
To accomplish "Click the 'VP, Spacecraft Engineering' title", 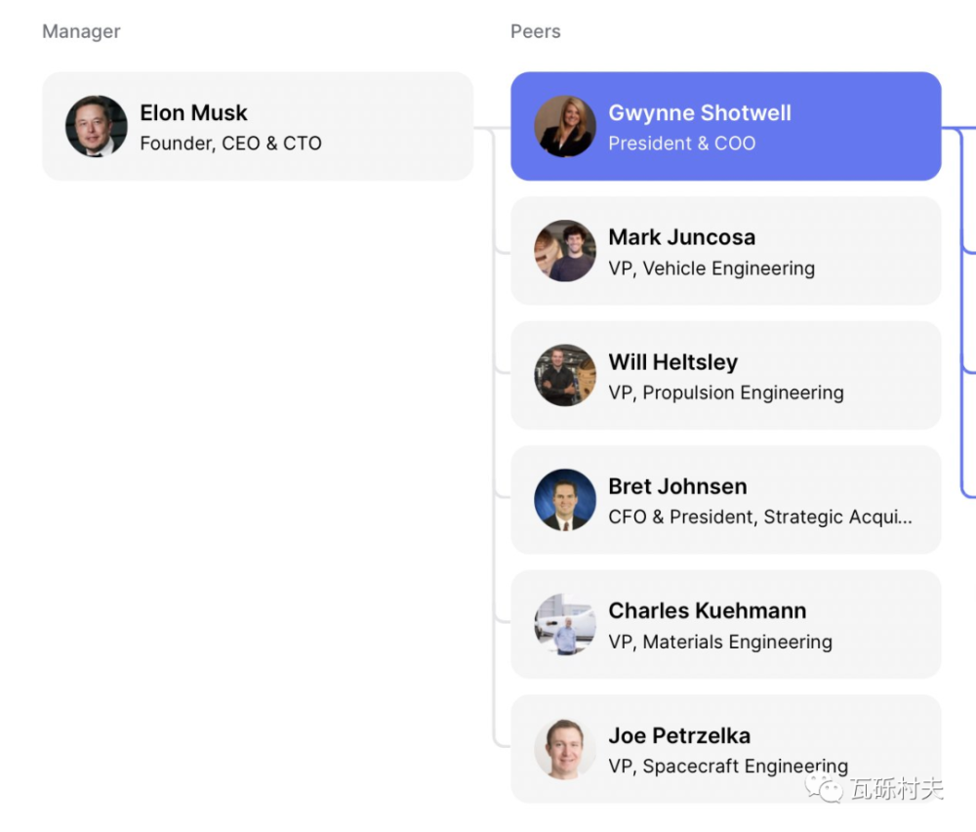I will [728, 767].
